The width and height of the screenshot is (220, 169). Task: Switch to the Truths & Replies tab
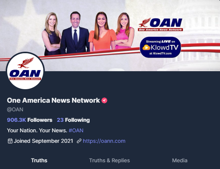tap(110, 160)
